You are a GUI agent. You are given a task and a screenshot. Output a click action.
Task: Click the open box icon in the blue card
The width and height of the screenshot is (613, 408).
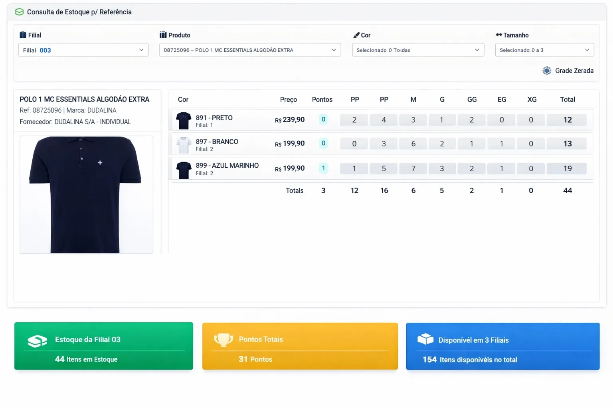[x=425, y=339]
